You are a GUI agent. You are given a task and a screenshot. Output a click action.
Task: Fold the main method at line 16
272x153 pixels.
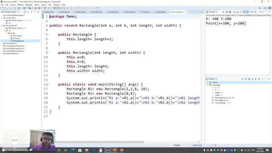click(48, 84)
